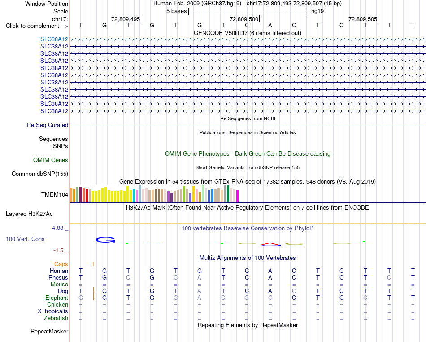The width and height of the screenshot is (426, 342).
Task: Click the Scale label
Action: coord(61,11)
